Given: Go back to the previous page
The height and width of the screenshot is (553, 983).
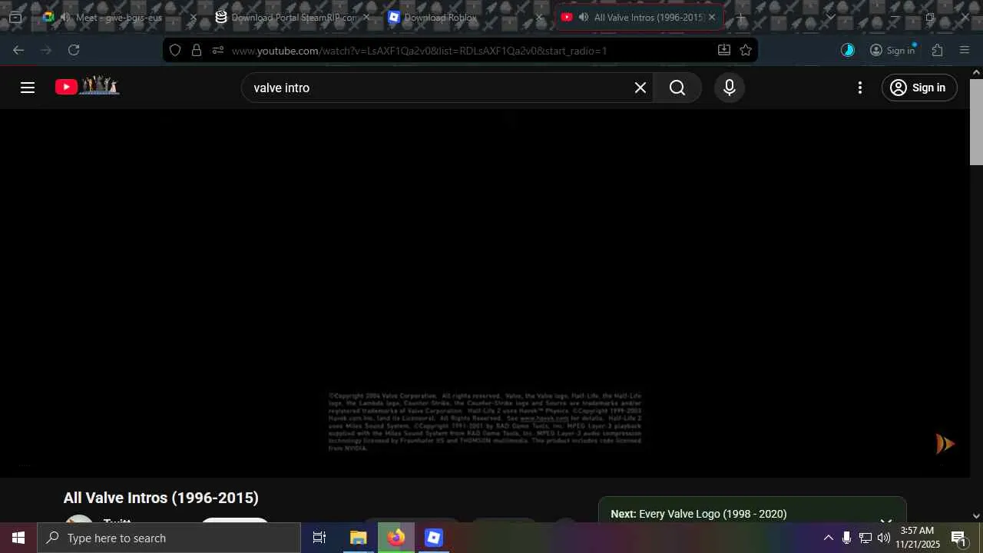Looking at the screenshot, I should (x=18, y=50).
